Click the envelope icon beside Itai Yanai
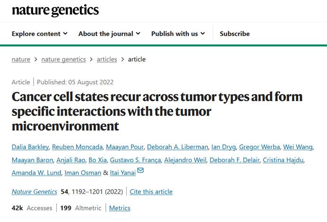This screenshot has height=222, width=327. 140,171
